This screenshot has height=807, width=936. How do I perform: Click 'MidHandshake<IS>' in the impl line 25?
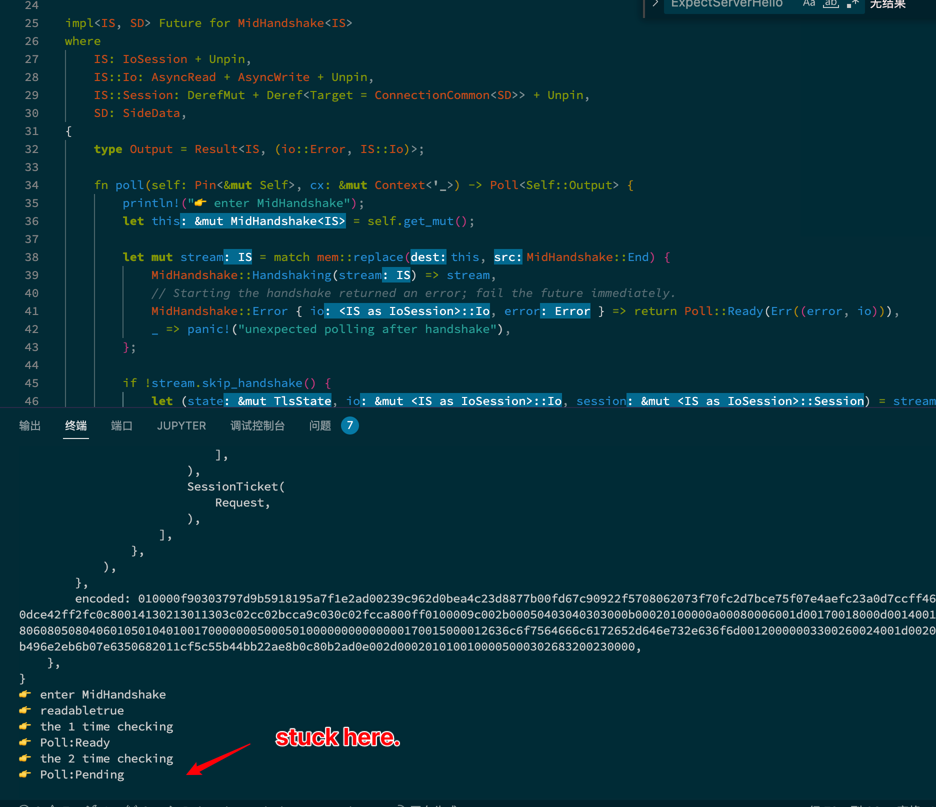[295, 23]
